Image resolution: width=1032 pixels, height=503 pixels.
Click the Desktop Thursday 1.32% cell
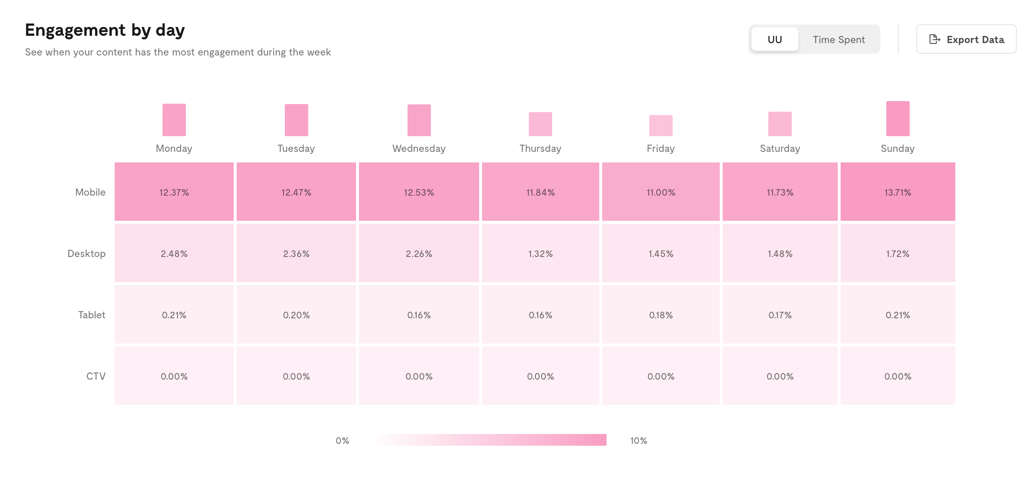click(x=540, y=253)
